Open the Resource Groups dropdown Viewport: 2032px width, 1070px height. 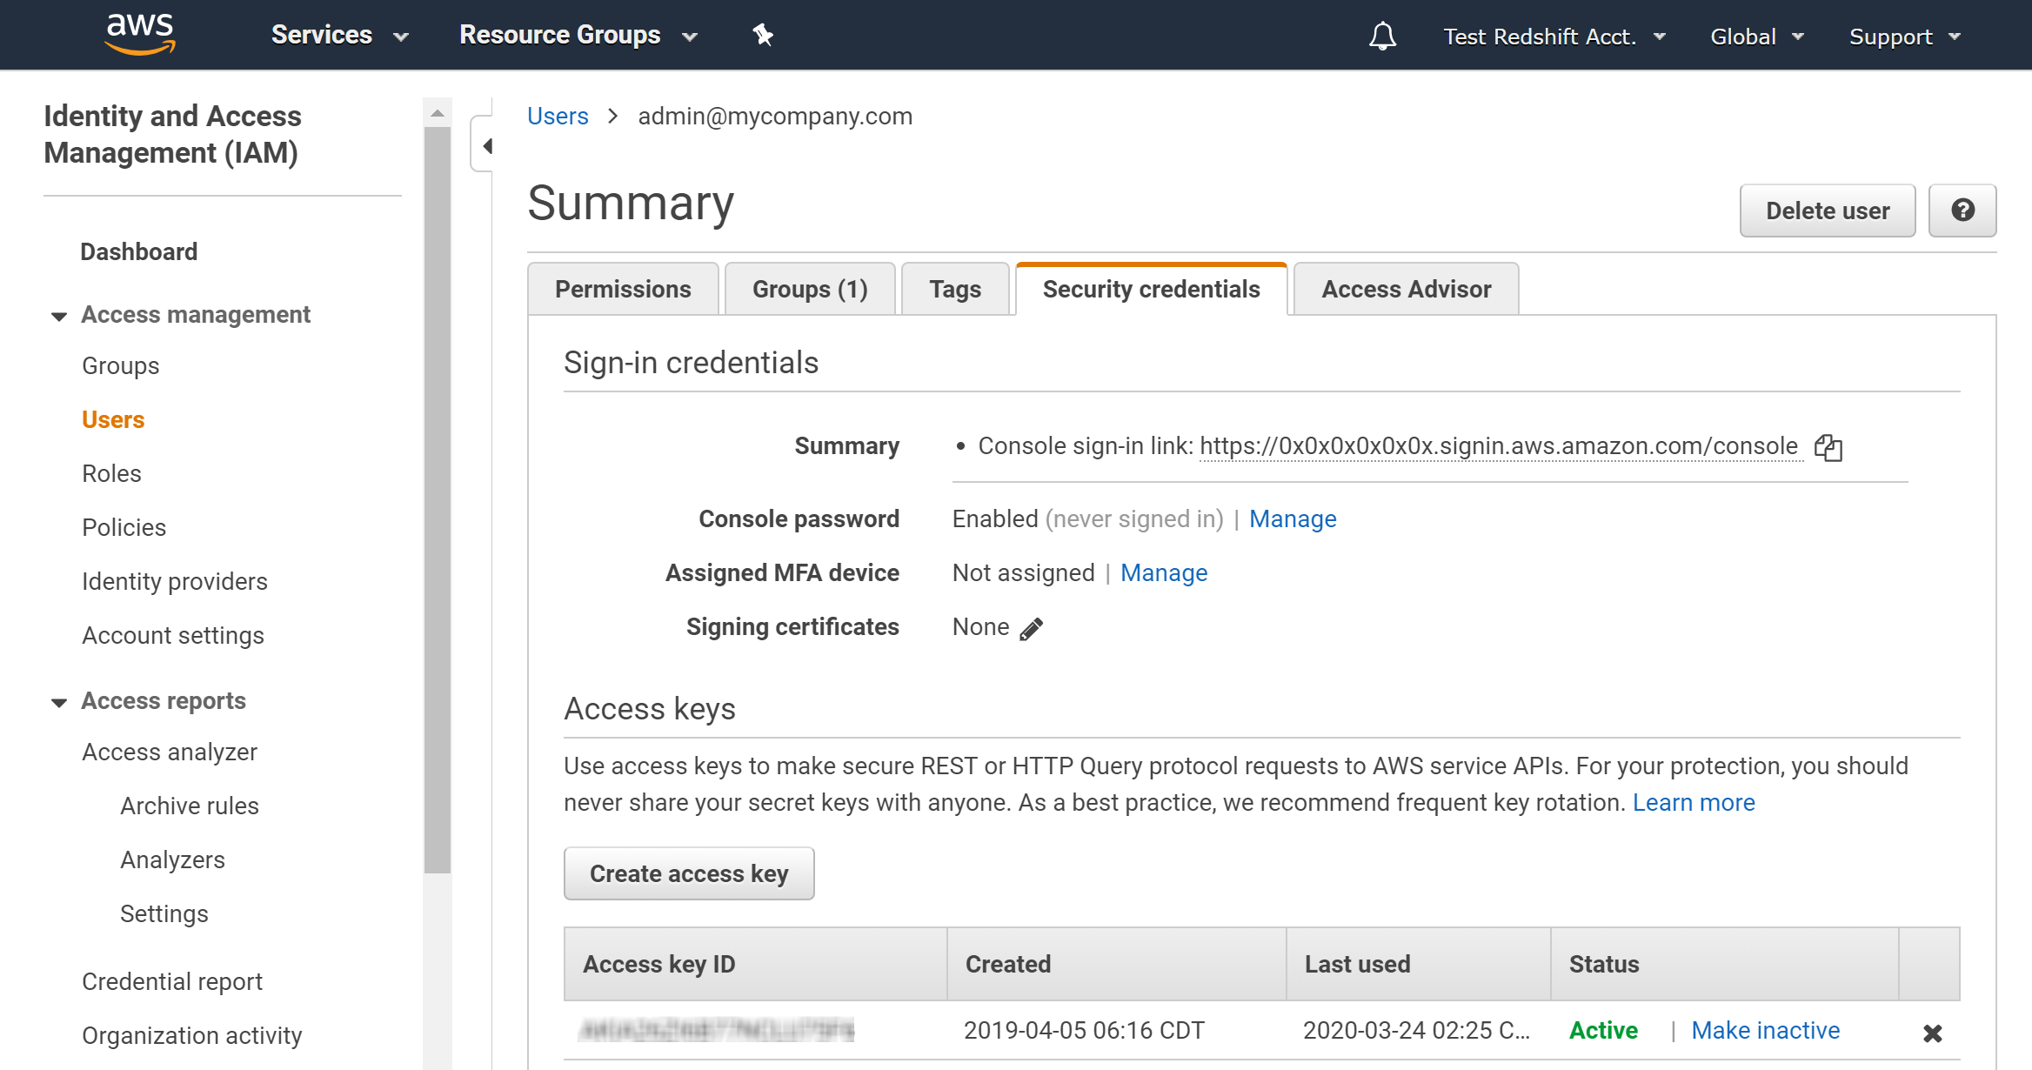[x=578, y=35]
